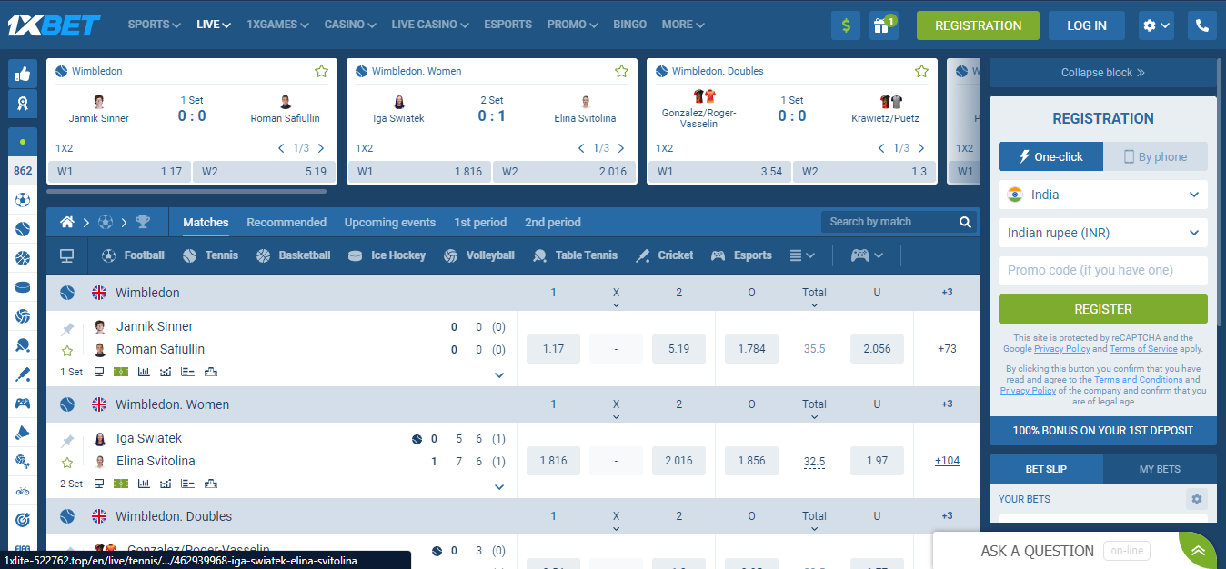Click the 1XBET logo
Screen dimensions: 1226x569
pyautogui.click(x=54, y=25)
